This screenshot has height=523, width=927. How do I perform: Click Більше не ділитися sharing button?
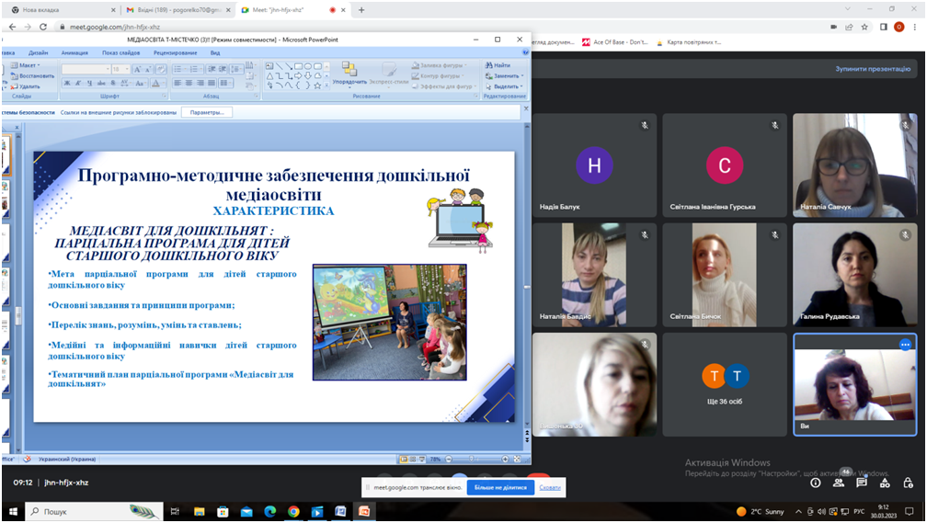click(500, 487)
